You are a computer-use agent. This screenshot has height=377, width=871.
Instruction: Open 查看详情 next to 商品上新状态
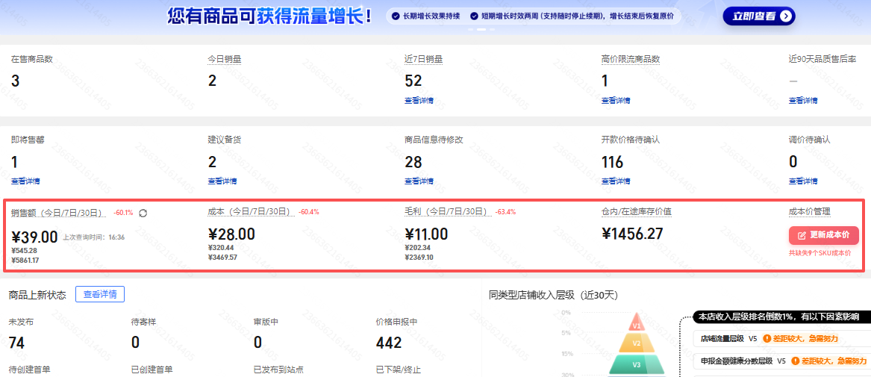100,294
